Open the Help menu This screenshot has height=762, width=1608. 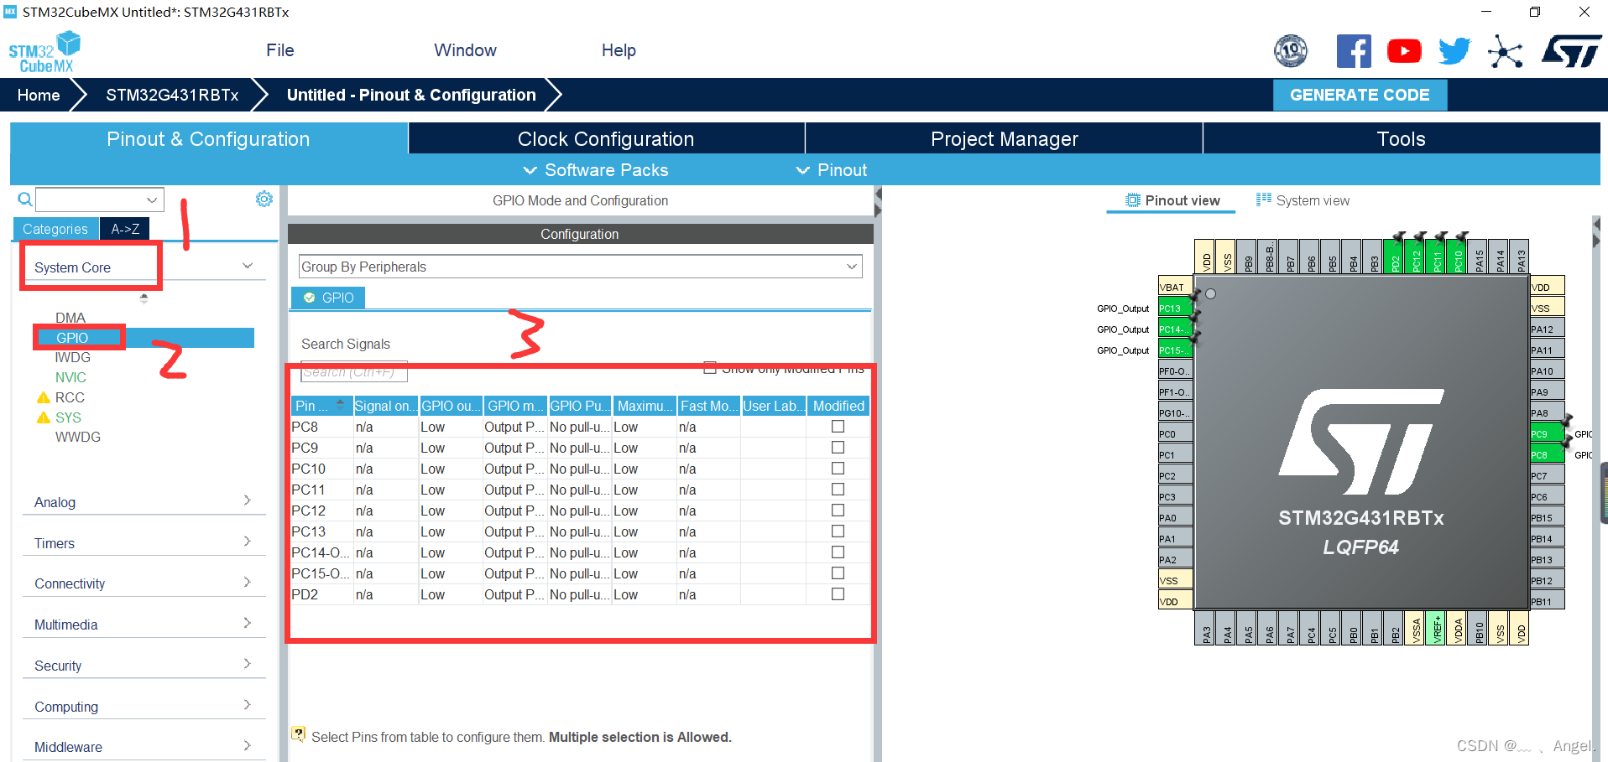[x=619, y=50]
